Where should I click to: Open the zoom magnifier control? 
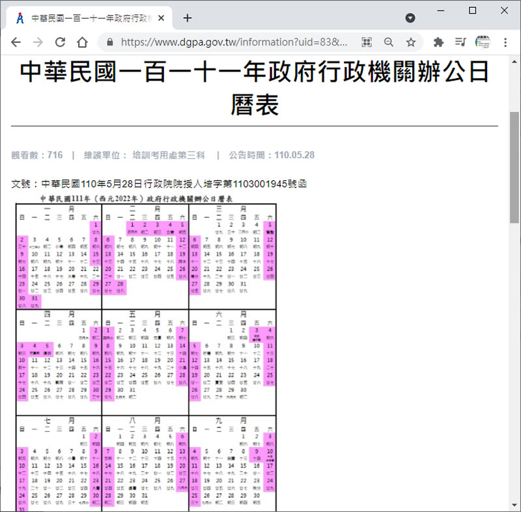click(x=388, y=42)
